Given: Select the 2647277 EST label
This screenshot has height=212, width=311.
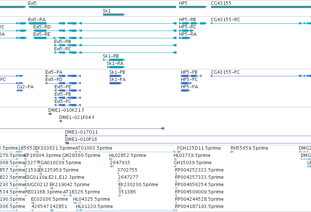Looking at the screenshot, I should [128, 177].
